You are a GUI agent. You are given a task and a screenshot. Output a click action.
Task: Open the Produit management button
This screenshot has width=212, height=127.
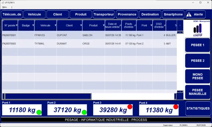point(81,14)
